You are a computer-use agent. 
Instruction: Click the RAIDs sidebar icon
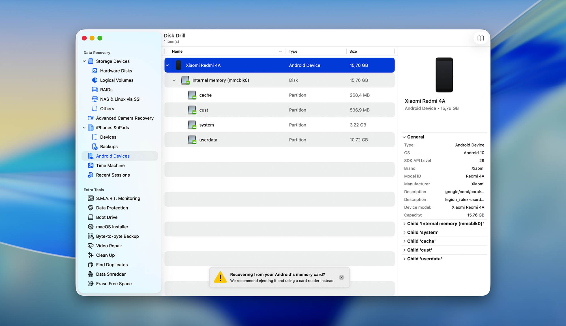[x=94, y=89]
